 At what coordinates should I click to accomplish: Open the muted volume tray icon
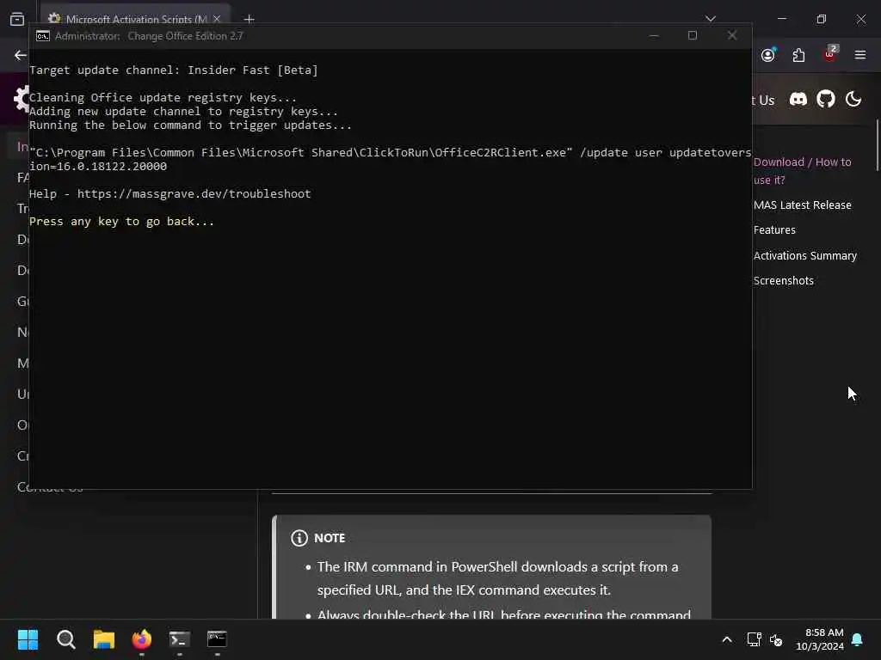[776, 639]
